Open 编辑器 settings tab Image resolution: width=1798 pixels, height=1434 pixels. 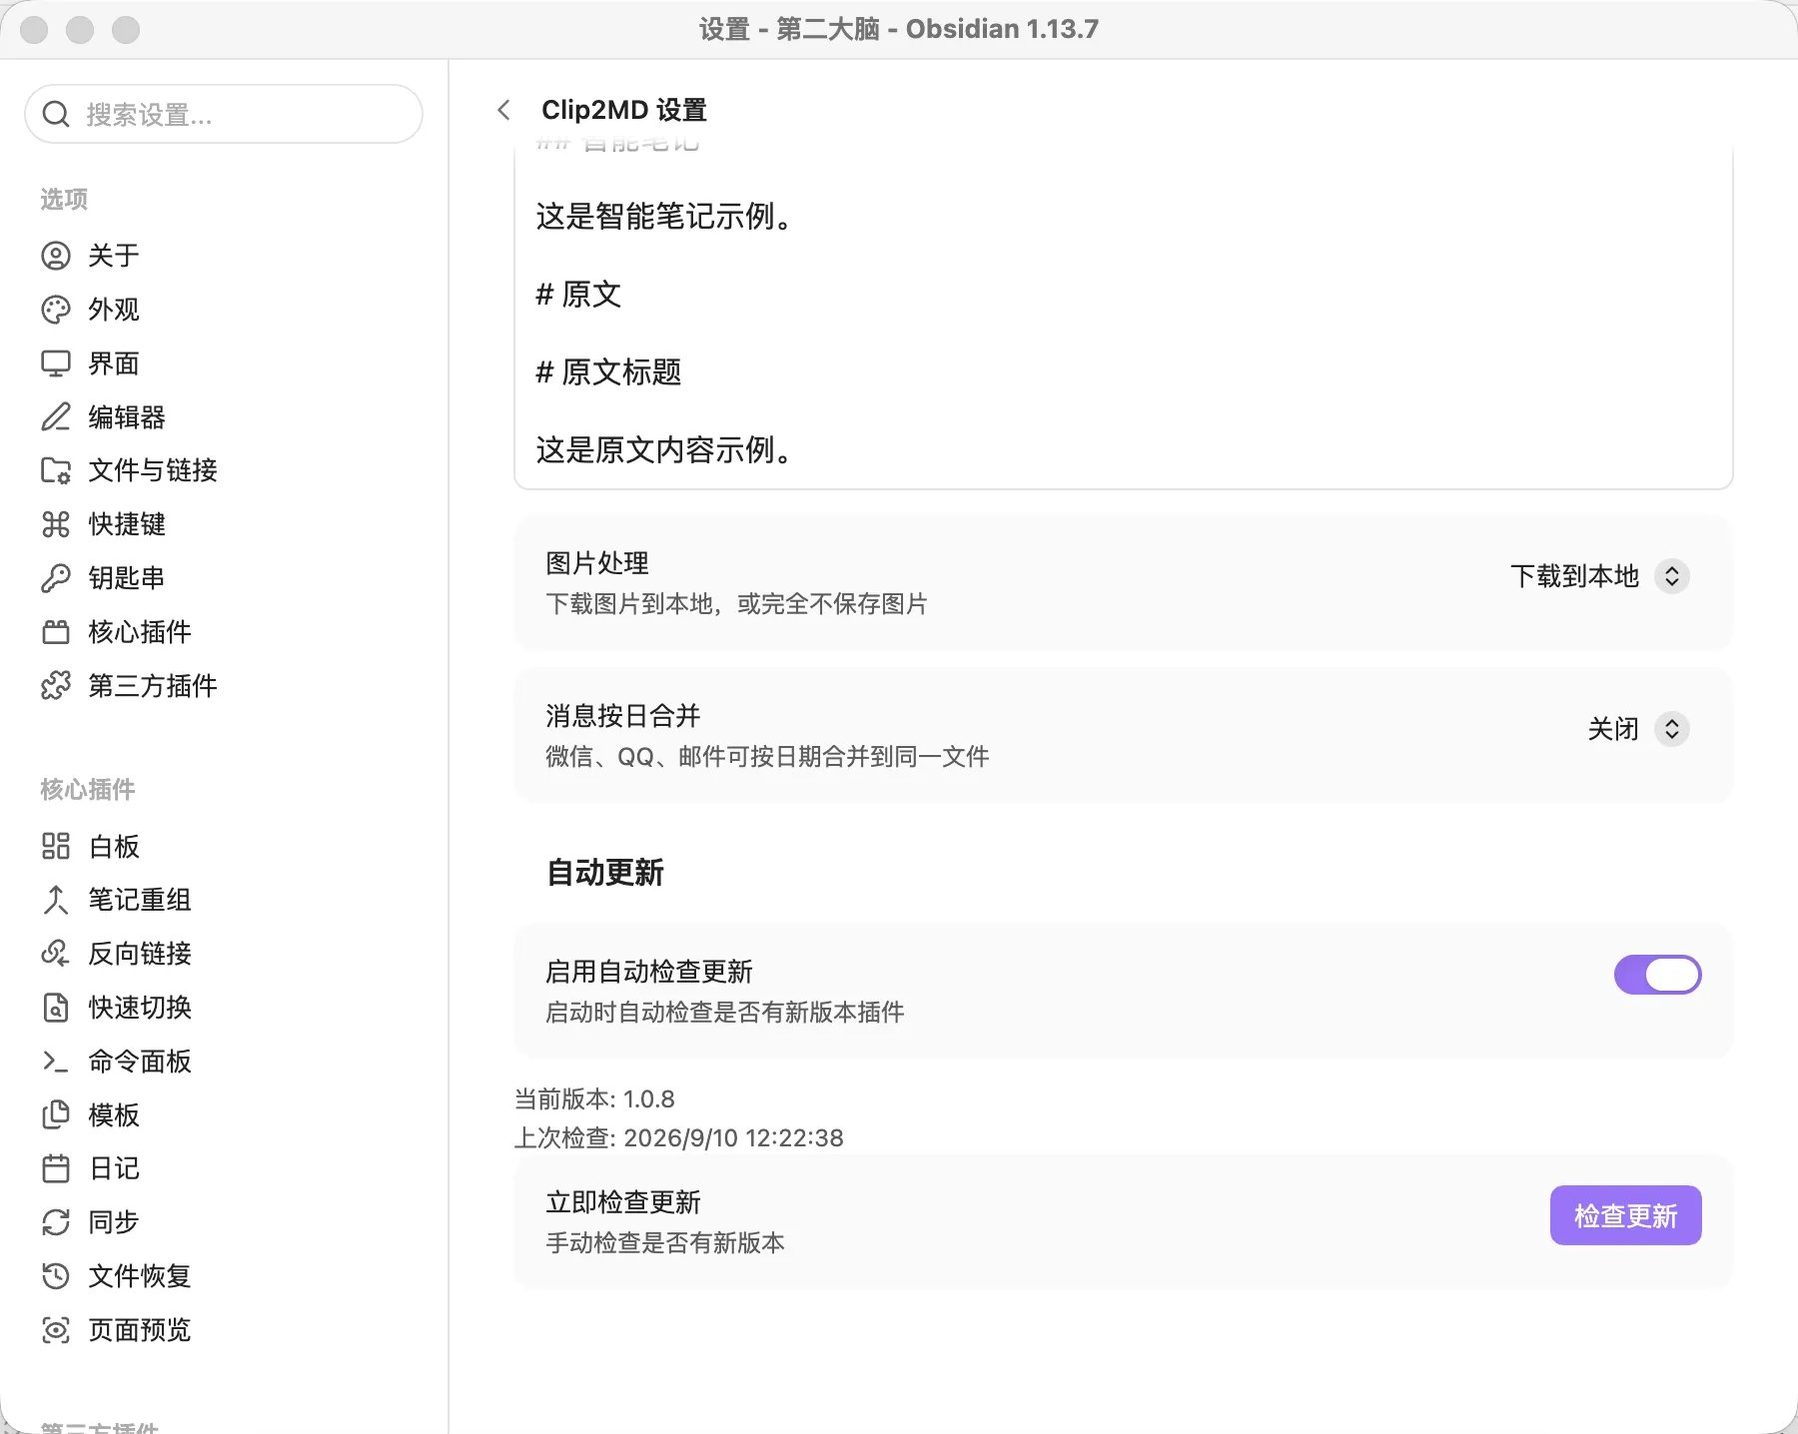[x=224, y=416]
